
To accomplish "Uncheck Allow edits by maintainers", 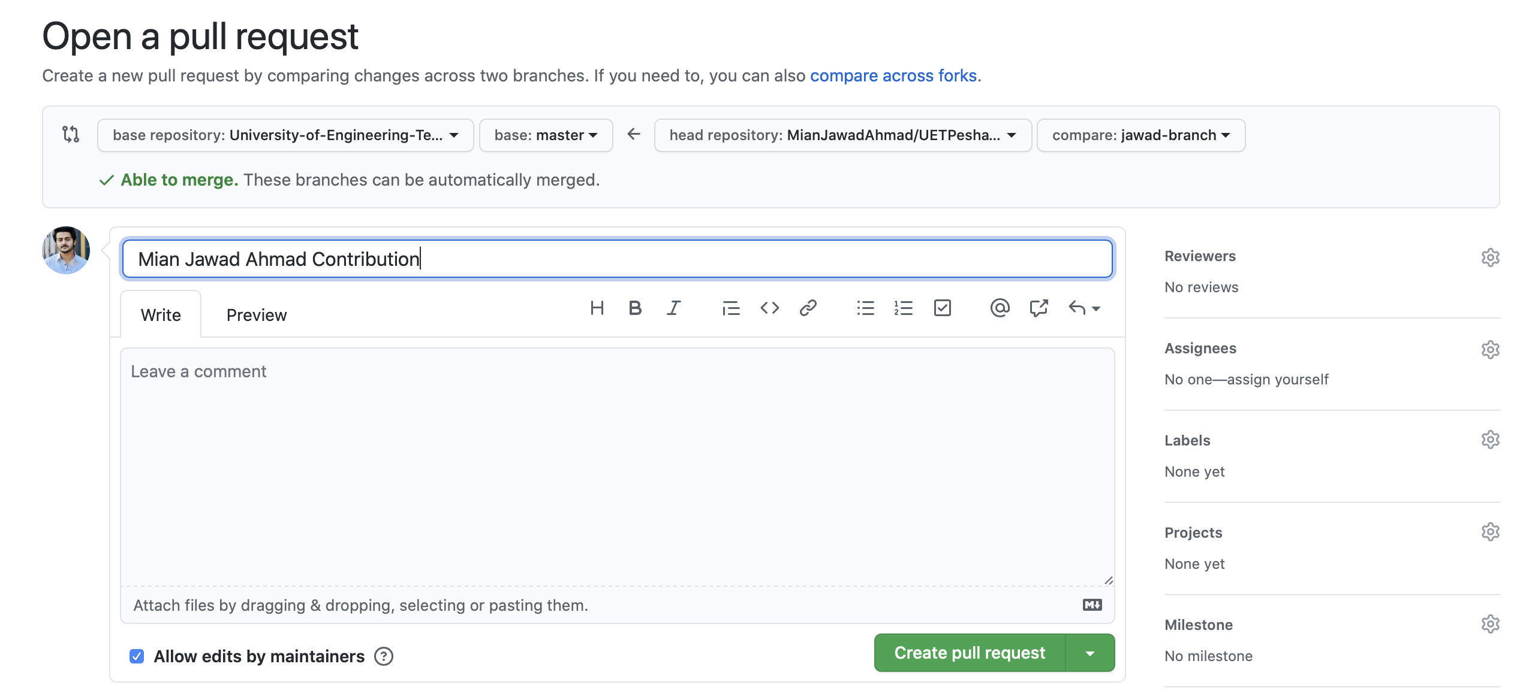I will point(137,656).
